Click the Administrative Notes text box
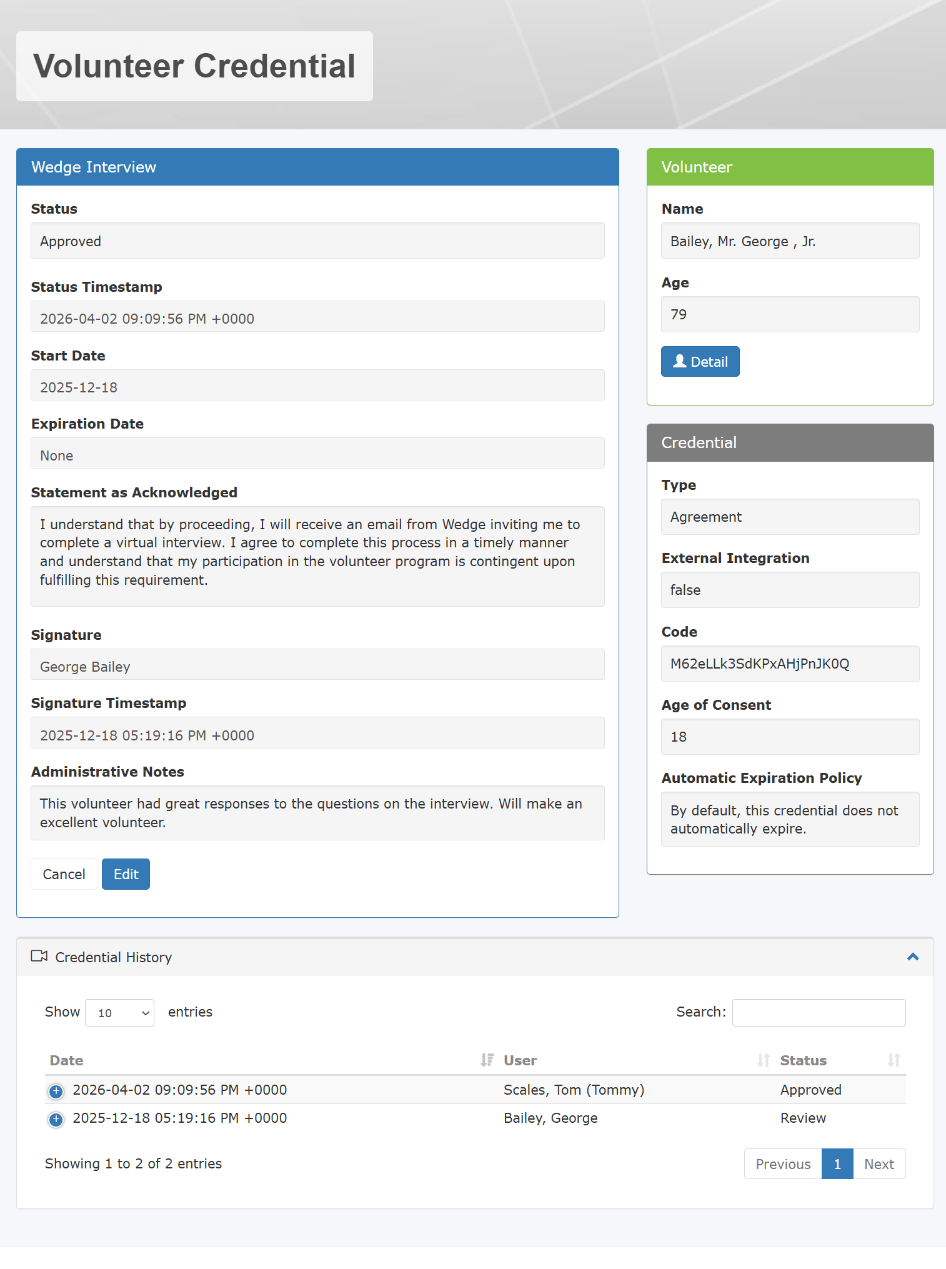Viewport: 946px width, 1269px height. click(x=317, y=813)
